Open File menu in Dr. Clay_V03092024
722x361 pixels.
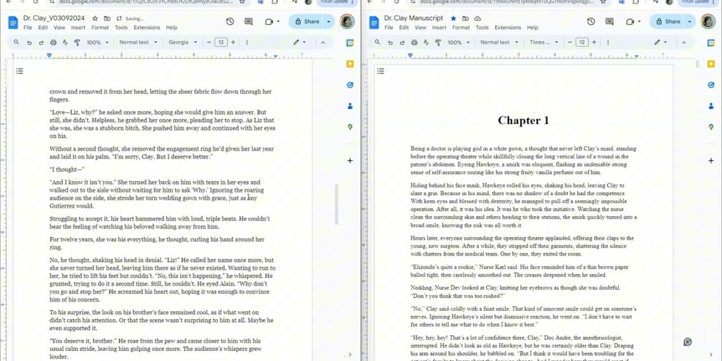tap(28, 28)
